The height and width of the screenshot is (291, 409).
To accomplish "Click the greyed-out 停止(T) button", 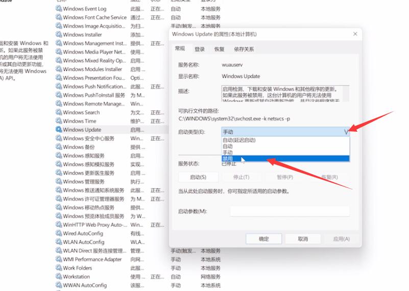I will point(242,177).
